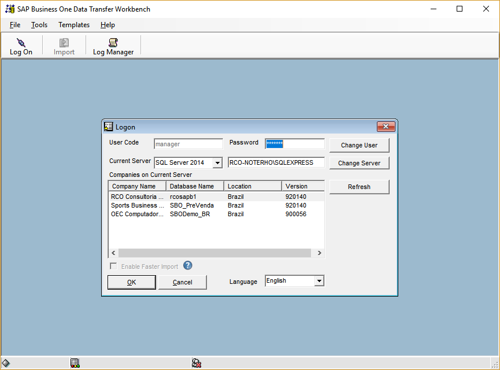Screen dimensions: 500x370
Task: Click the Log On toolbar icon
Action: [x=21, y=47]
